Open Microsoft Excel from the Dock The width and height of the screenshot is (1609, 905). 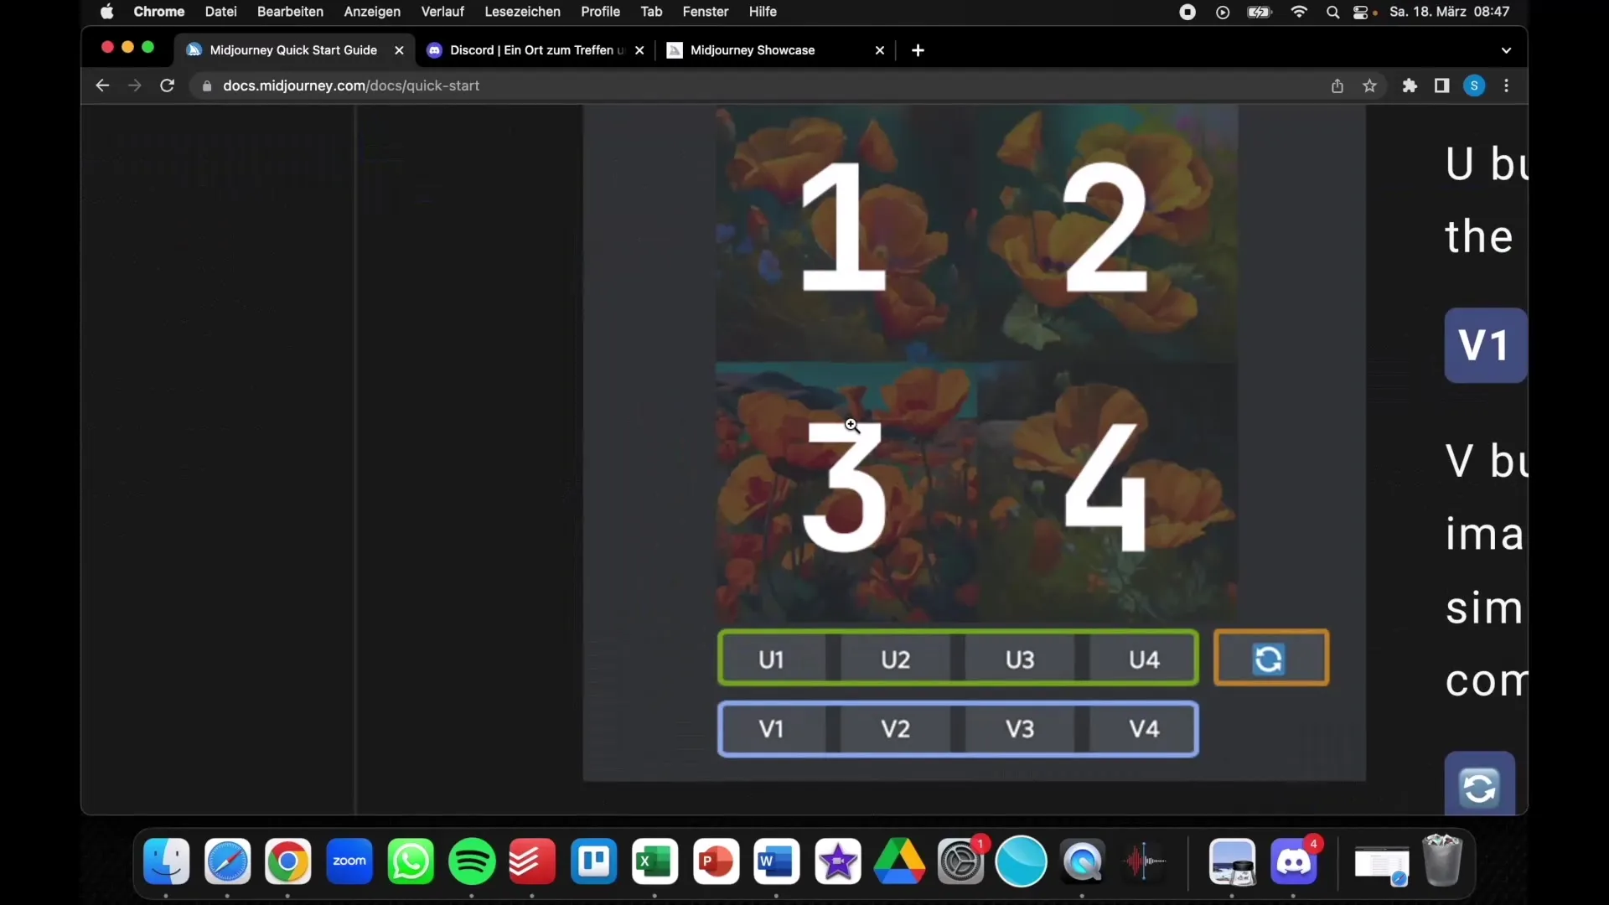[x=654, y=861]
